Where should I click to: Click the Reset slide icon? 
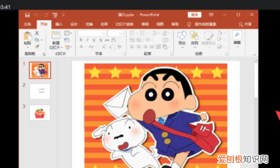pos(67,40)
